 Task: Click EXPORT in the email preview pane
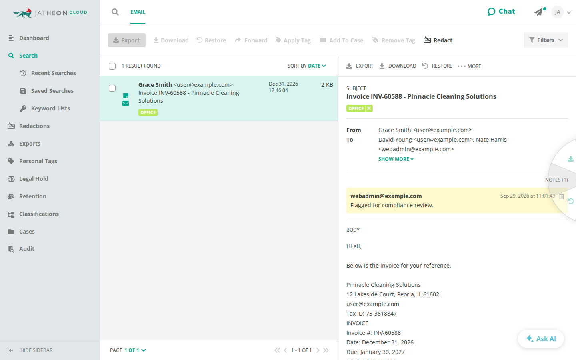click(360, 66)
